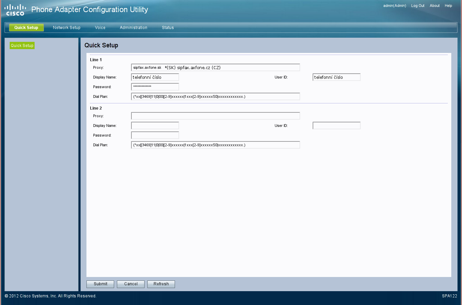This screenshot has width=462, height=305.
Task: Focus the Line 2 User ID field
Action: [336, 126]
